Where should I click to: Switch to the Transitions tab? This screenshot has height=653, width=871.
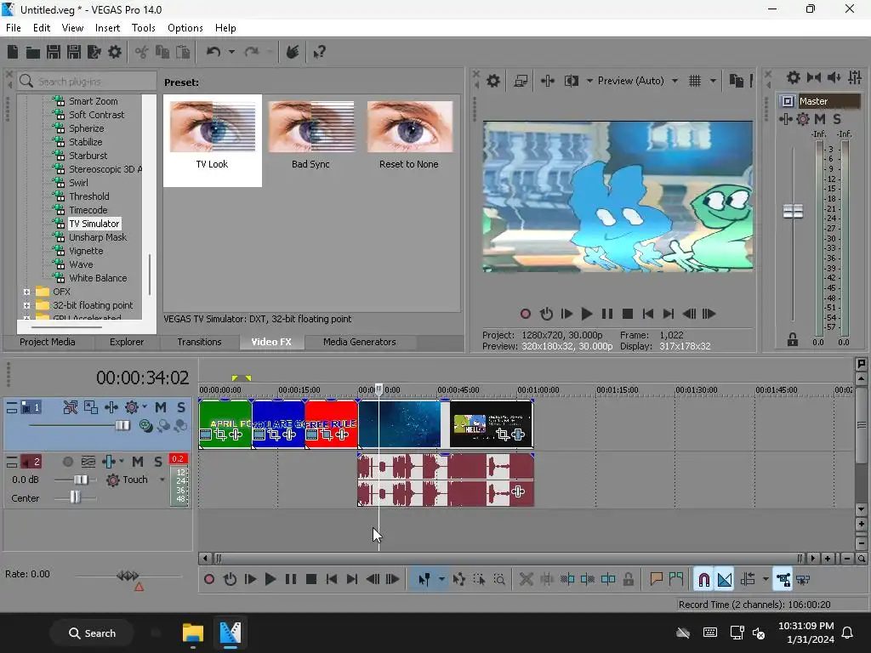[199, 342]
